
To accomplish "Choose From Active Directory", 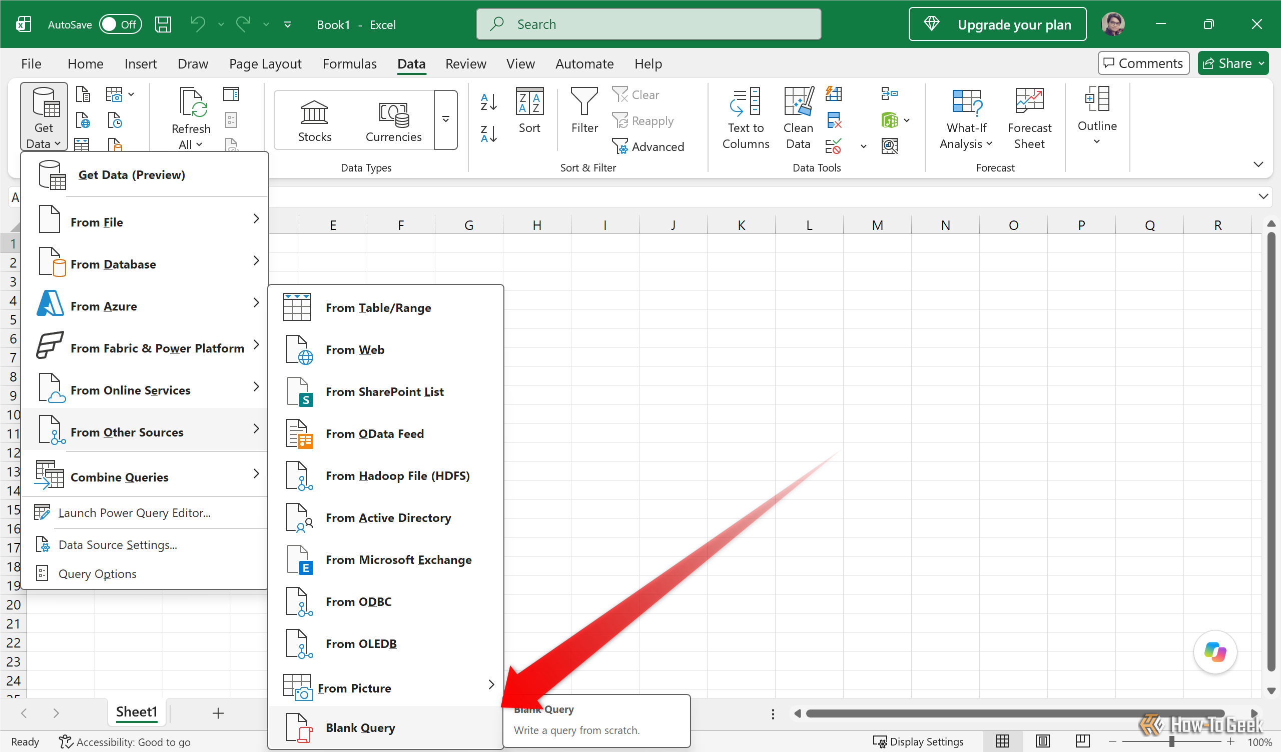I will pos(385,518).
